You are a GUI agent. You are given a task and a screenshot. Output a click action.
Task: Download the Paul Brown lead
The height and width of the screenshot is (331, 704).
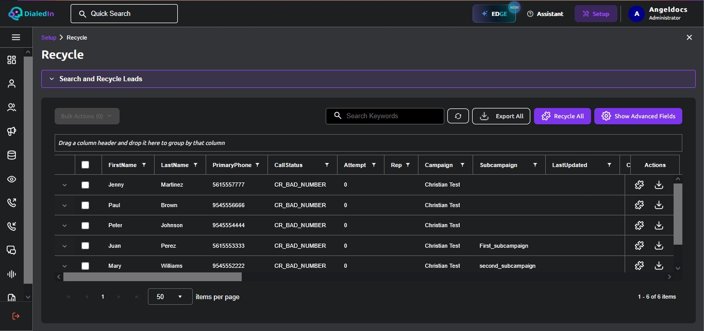pos(659,205)
